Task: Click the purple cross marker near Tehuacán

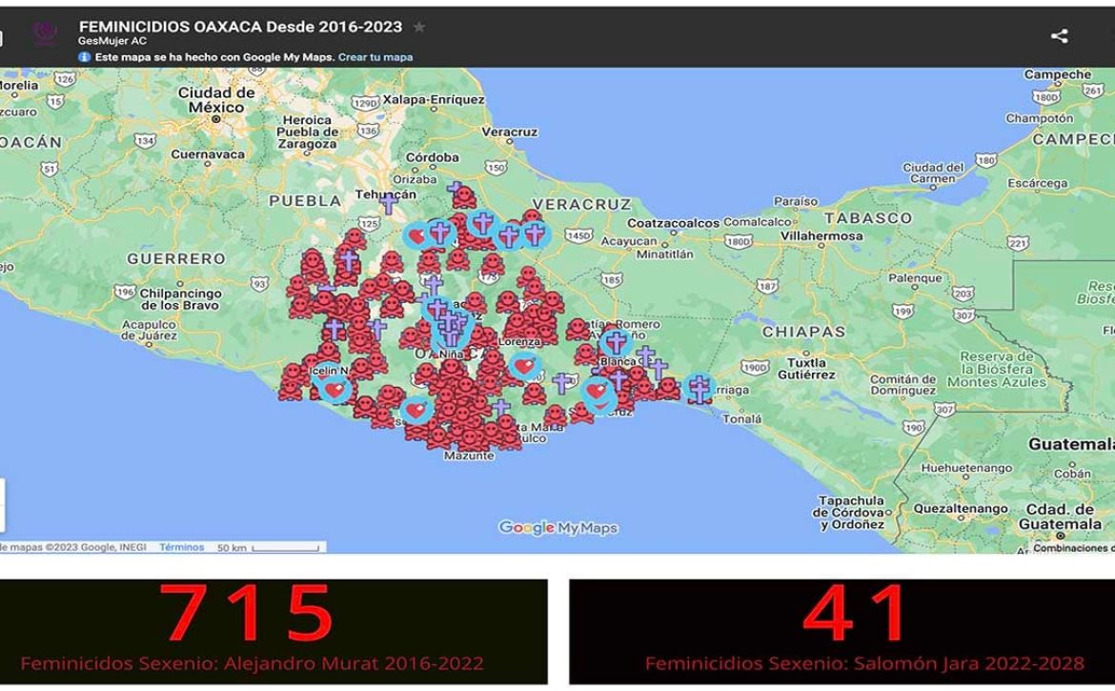Action: click(x=388, y=204)
